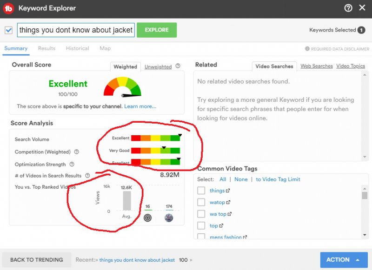This screenshot has width=372, height=270.
Task: Open help via the question mark icon in title bar
Action: point(348,8)
